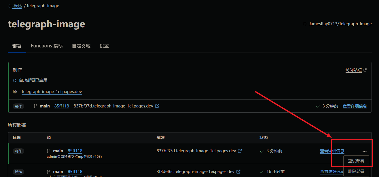Viewport: 379px width, 177px height.
Task: Click 查看详细信息 in the production summary row
Action: [x=355, y=106]
